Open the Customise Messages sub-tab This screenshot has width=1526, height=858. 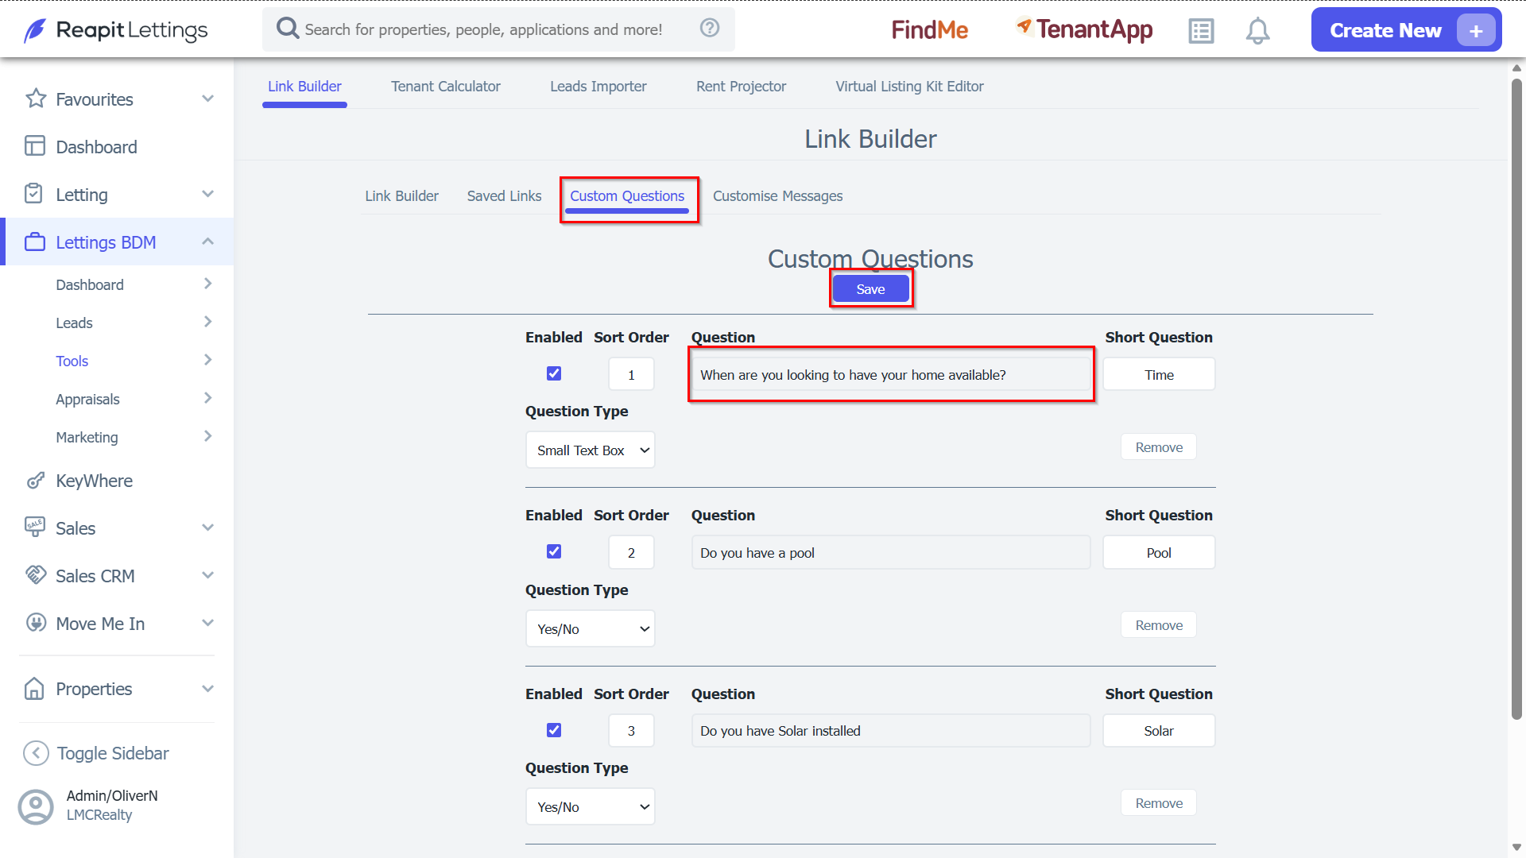pos(777,195)
